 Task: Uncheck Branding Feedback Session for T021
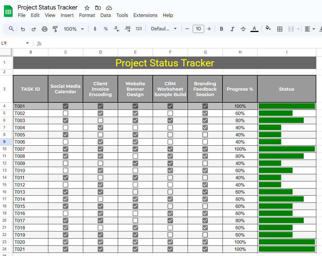pos(205,249)
